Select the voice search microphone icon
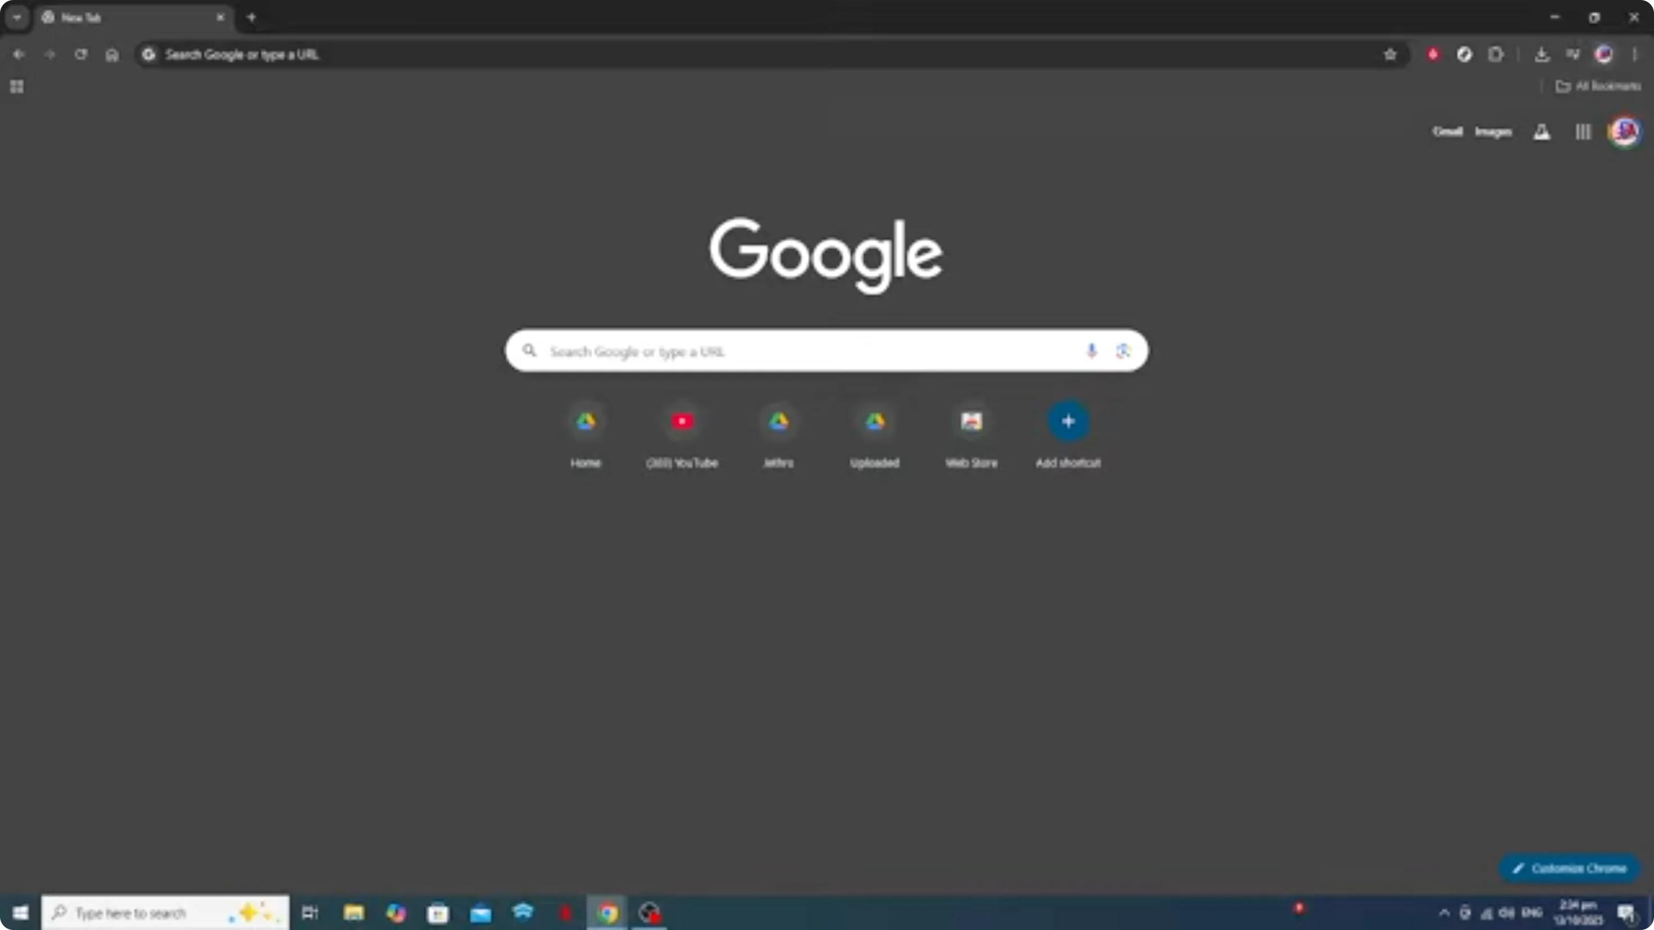The height and width of the screenshot is (930, 1654). (x=1091, y=350)
